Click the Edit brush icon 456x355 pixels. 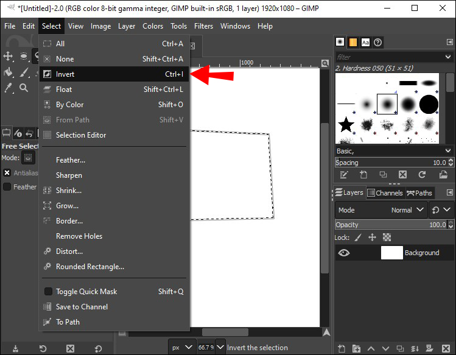344,175
